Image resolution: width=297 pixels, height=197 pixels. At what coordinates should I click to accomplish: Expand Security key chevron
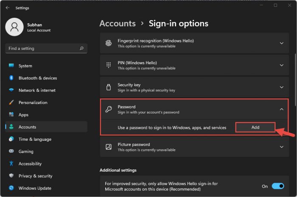[282, 87]
